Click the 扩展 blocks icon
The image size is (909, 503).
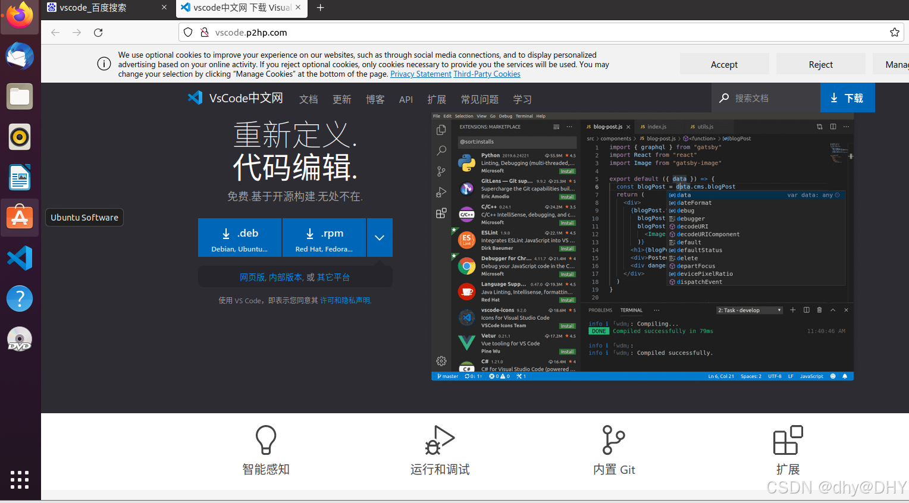pos(788,440)
